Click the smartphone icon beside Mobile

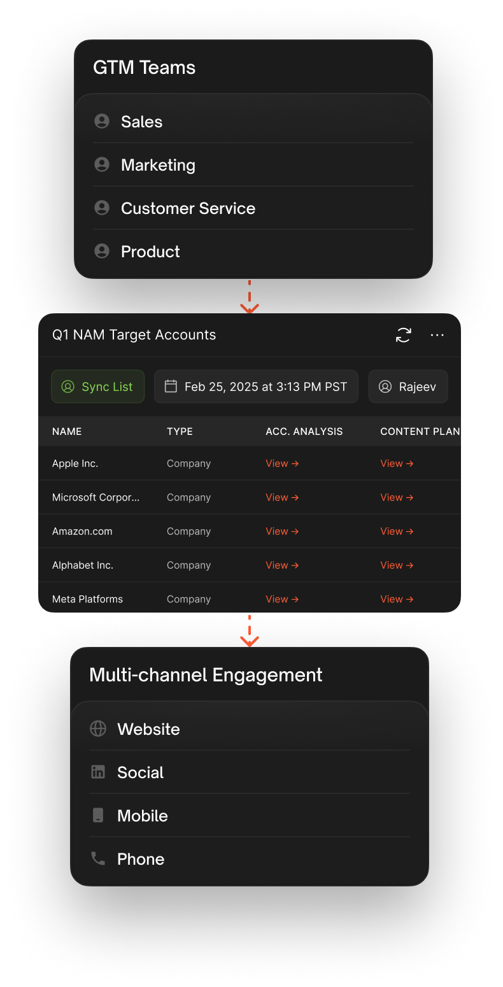98,815
